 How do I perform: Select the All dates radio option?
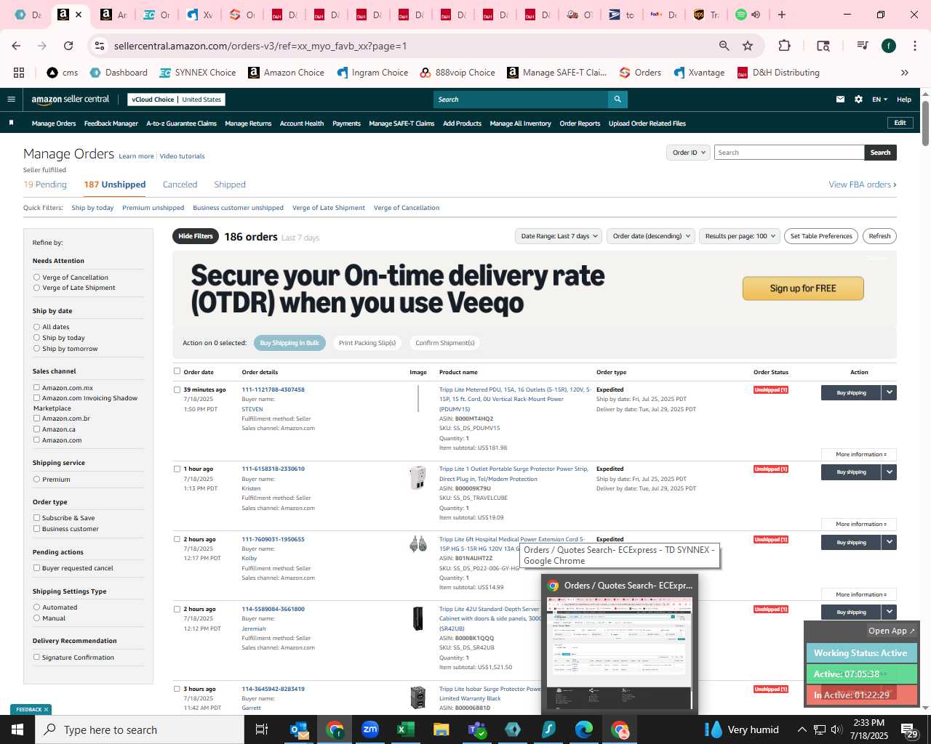[36, 327]
